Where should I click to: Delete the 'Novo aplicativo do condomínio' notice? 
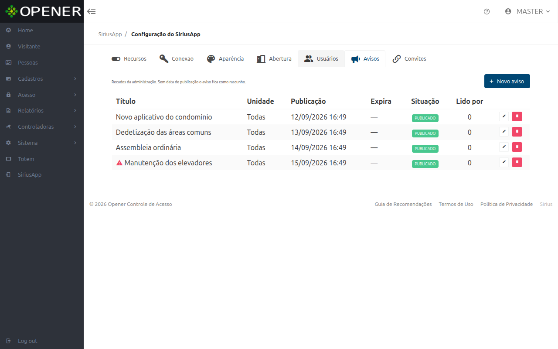517,116
